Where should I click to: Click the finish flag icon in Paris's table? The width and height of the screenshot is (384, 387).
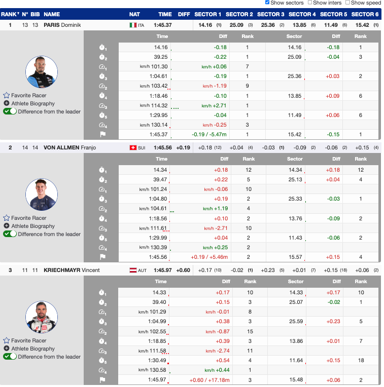point(102,135)
